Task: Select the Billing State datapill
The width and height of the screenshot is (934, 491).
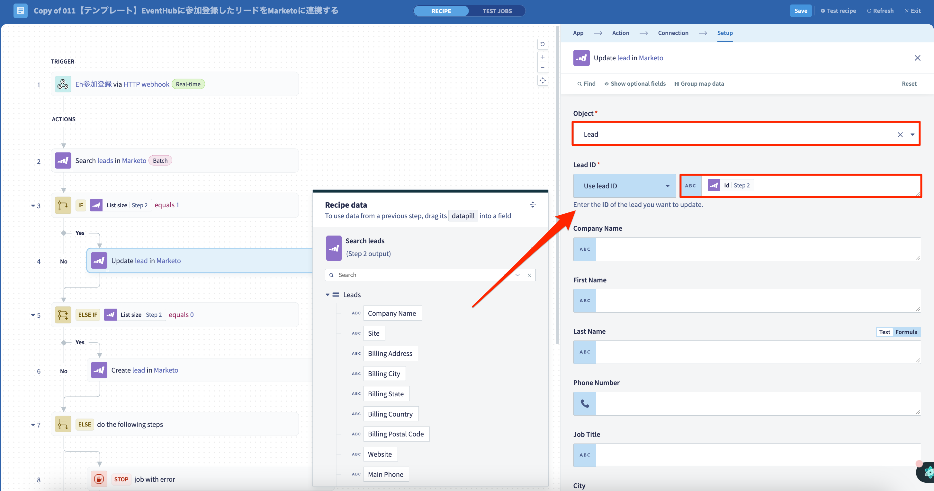Action: pyautogui.click(x=387, y=394)
